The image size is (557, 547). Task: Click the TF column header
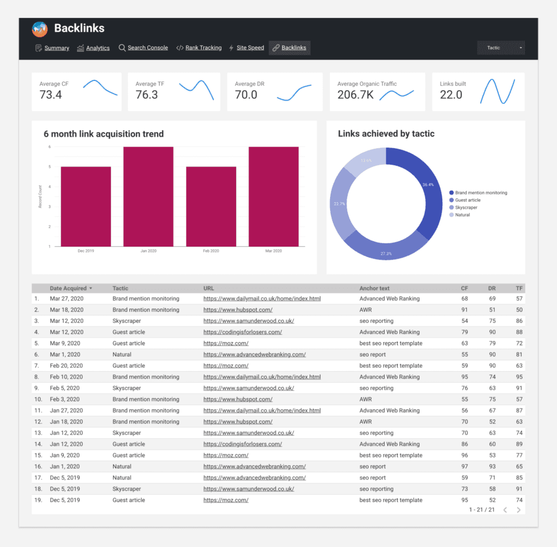coord(519,288)
